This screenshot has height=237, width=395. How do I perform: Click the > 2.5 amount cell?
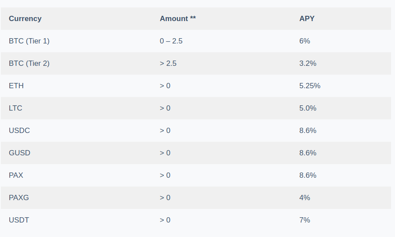click(168, 63)
